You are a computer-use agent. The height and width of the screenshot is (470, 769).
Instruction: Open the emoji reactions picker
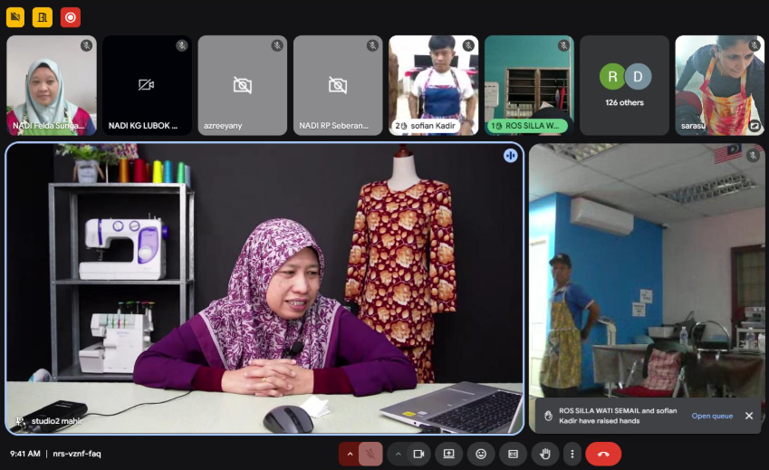coord(481,454)
